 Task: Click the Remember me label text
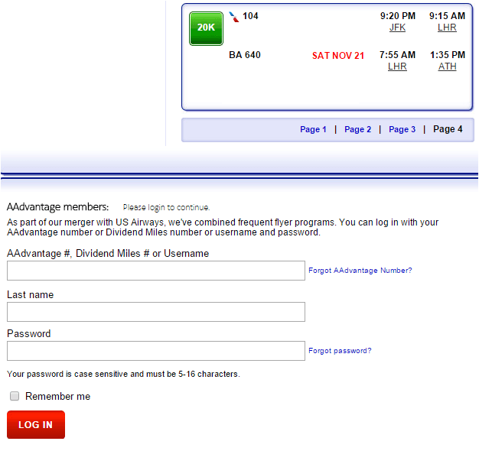coord(57,397)
